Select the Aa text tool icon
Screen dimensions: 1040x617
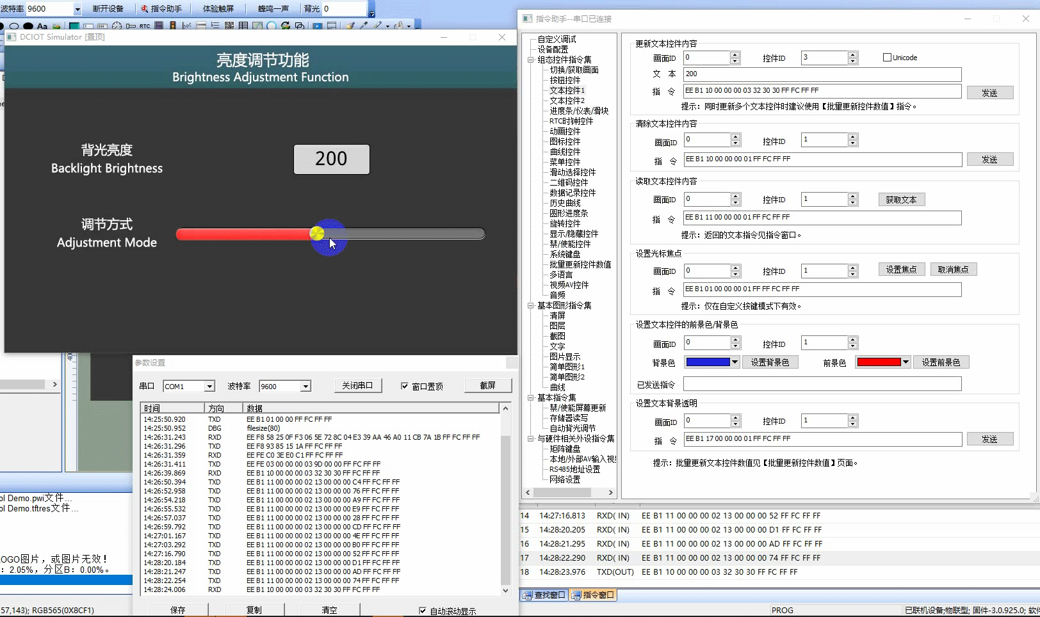coord(42,26)
